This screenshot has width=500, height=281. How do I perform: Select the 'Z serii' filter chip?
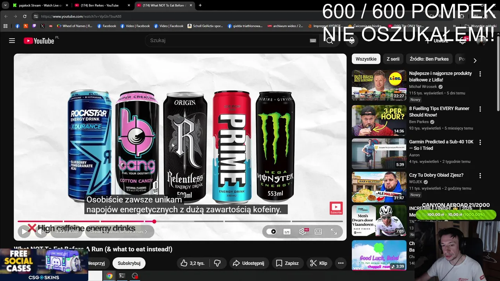[393, 59]
